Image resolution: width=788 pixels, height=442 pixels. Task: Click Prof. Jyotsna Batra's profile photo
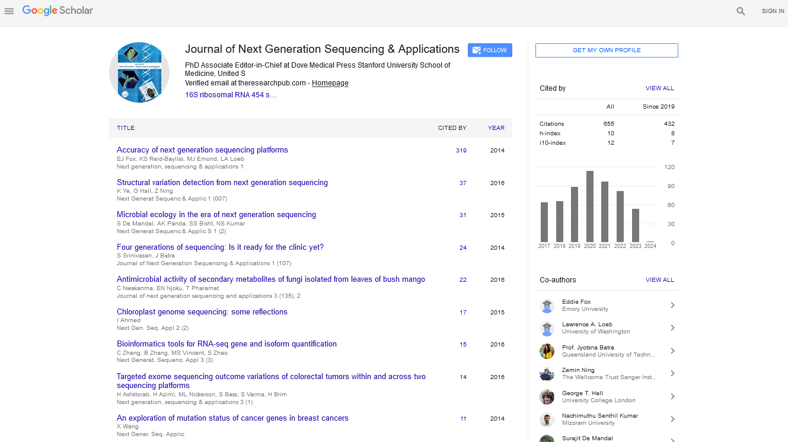click(547, 351)
